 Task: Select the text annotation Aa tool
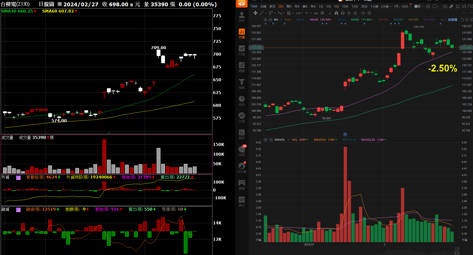(x=316, y=13)
